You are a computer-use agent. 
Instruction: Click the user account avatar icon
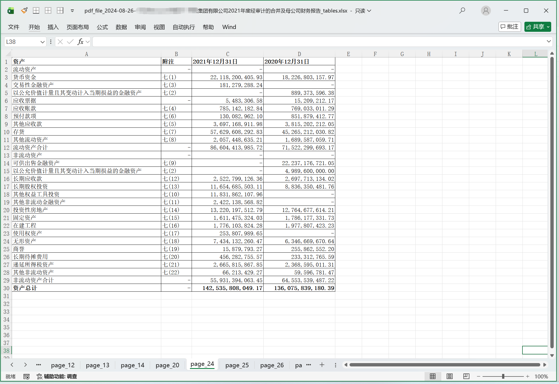(486, 11)
